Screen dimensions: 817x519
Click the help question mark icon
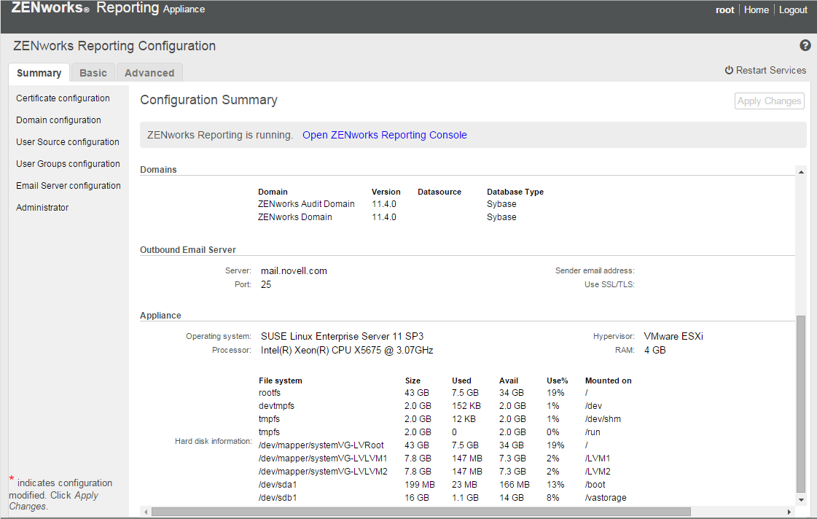coord(805,45)
